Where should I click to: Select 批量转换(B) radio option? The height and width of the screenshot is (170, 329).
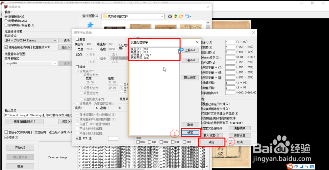[14, 16]
